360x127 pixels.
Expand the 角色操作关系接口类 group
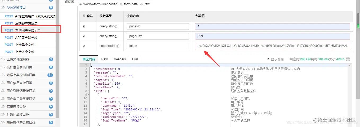[x=28, y=123]
